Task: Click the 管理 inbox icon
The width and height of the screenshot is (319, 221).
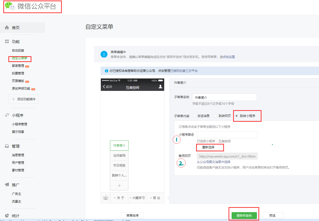Action: 7,146
